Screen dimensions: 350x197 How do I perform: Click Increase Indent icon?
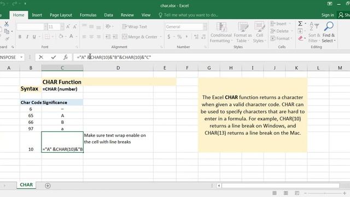coord(115,37)
